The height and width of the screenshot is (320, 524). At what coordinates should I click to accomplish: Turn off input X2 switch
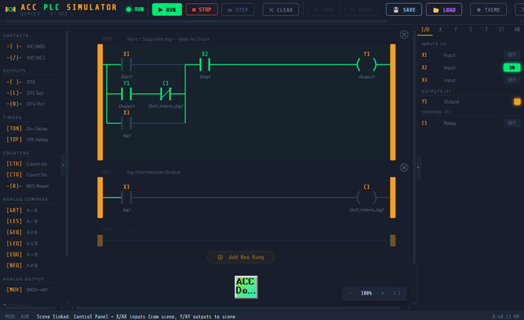pos(510,67)
